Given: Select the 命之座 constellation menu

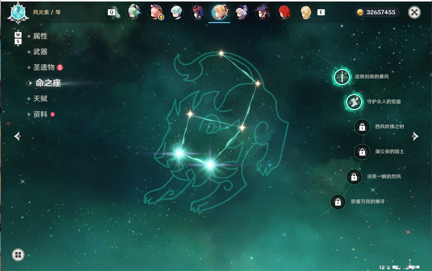Looking at the screenshot, I should 48,83.
